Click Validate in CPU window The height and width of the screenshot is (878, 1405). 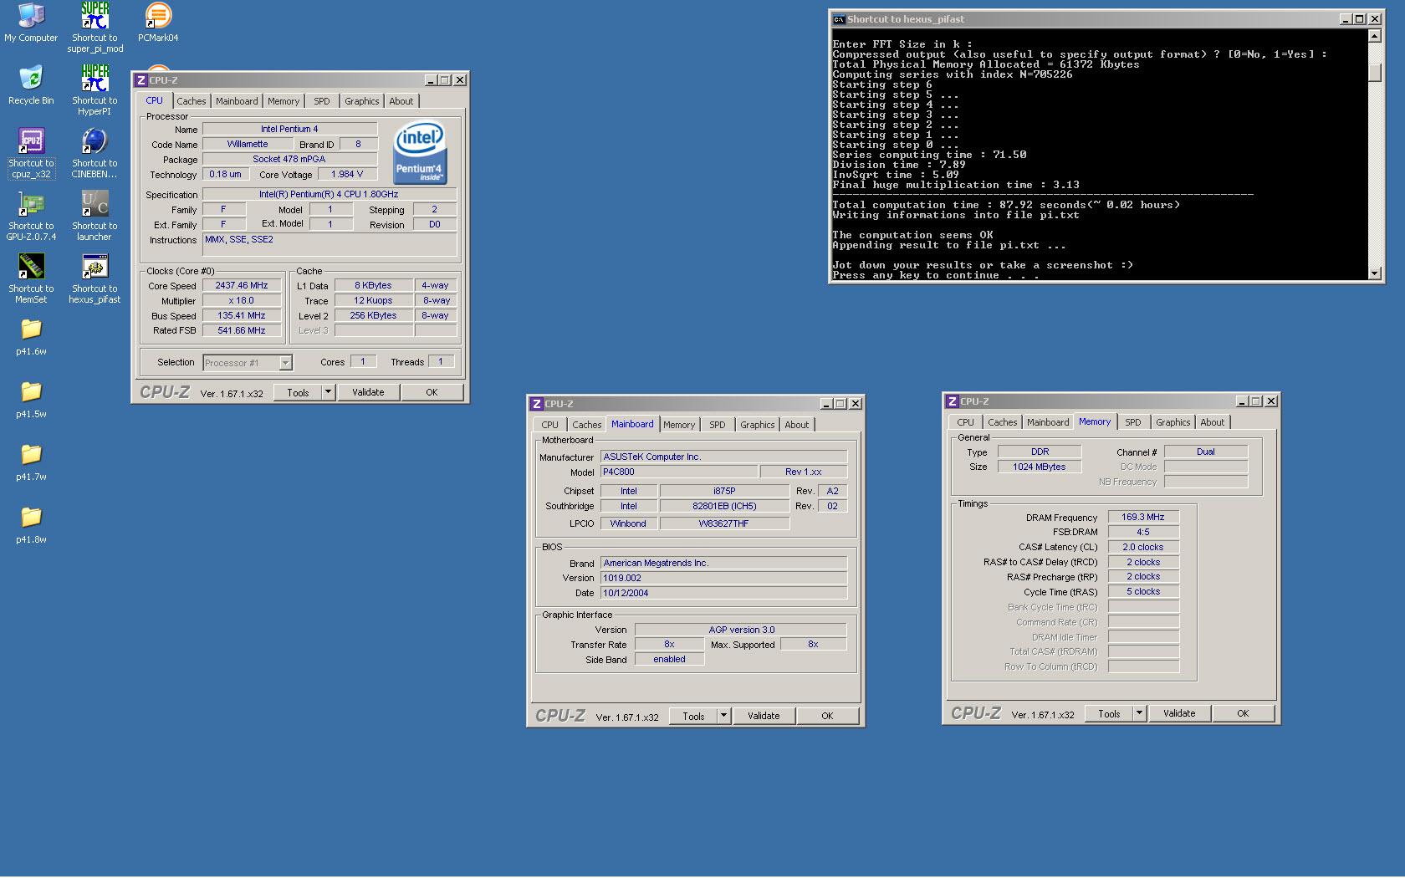(368, 392)
